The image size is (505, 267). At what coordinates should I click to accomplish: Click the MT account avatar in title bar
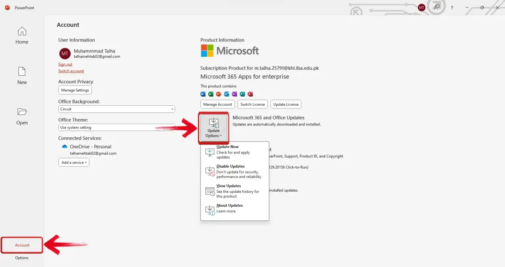tap(421, 7)
